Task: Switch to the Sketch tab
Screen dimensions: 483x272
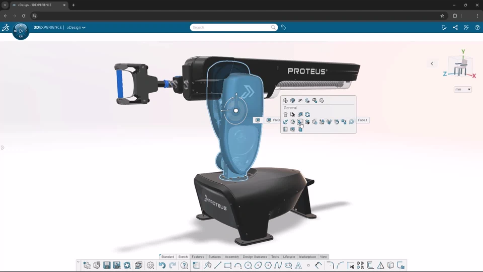Action: tap(183, 256)
